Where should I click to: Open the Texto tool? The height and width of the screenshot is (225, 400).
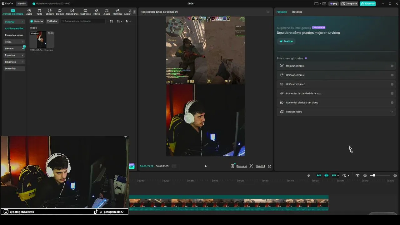coord(39,12)
